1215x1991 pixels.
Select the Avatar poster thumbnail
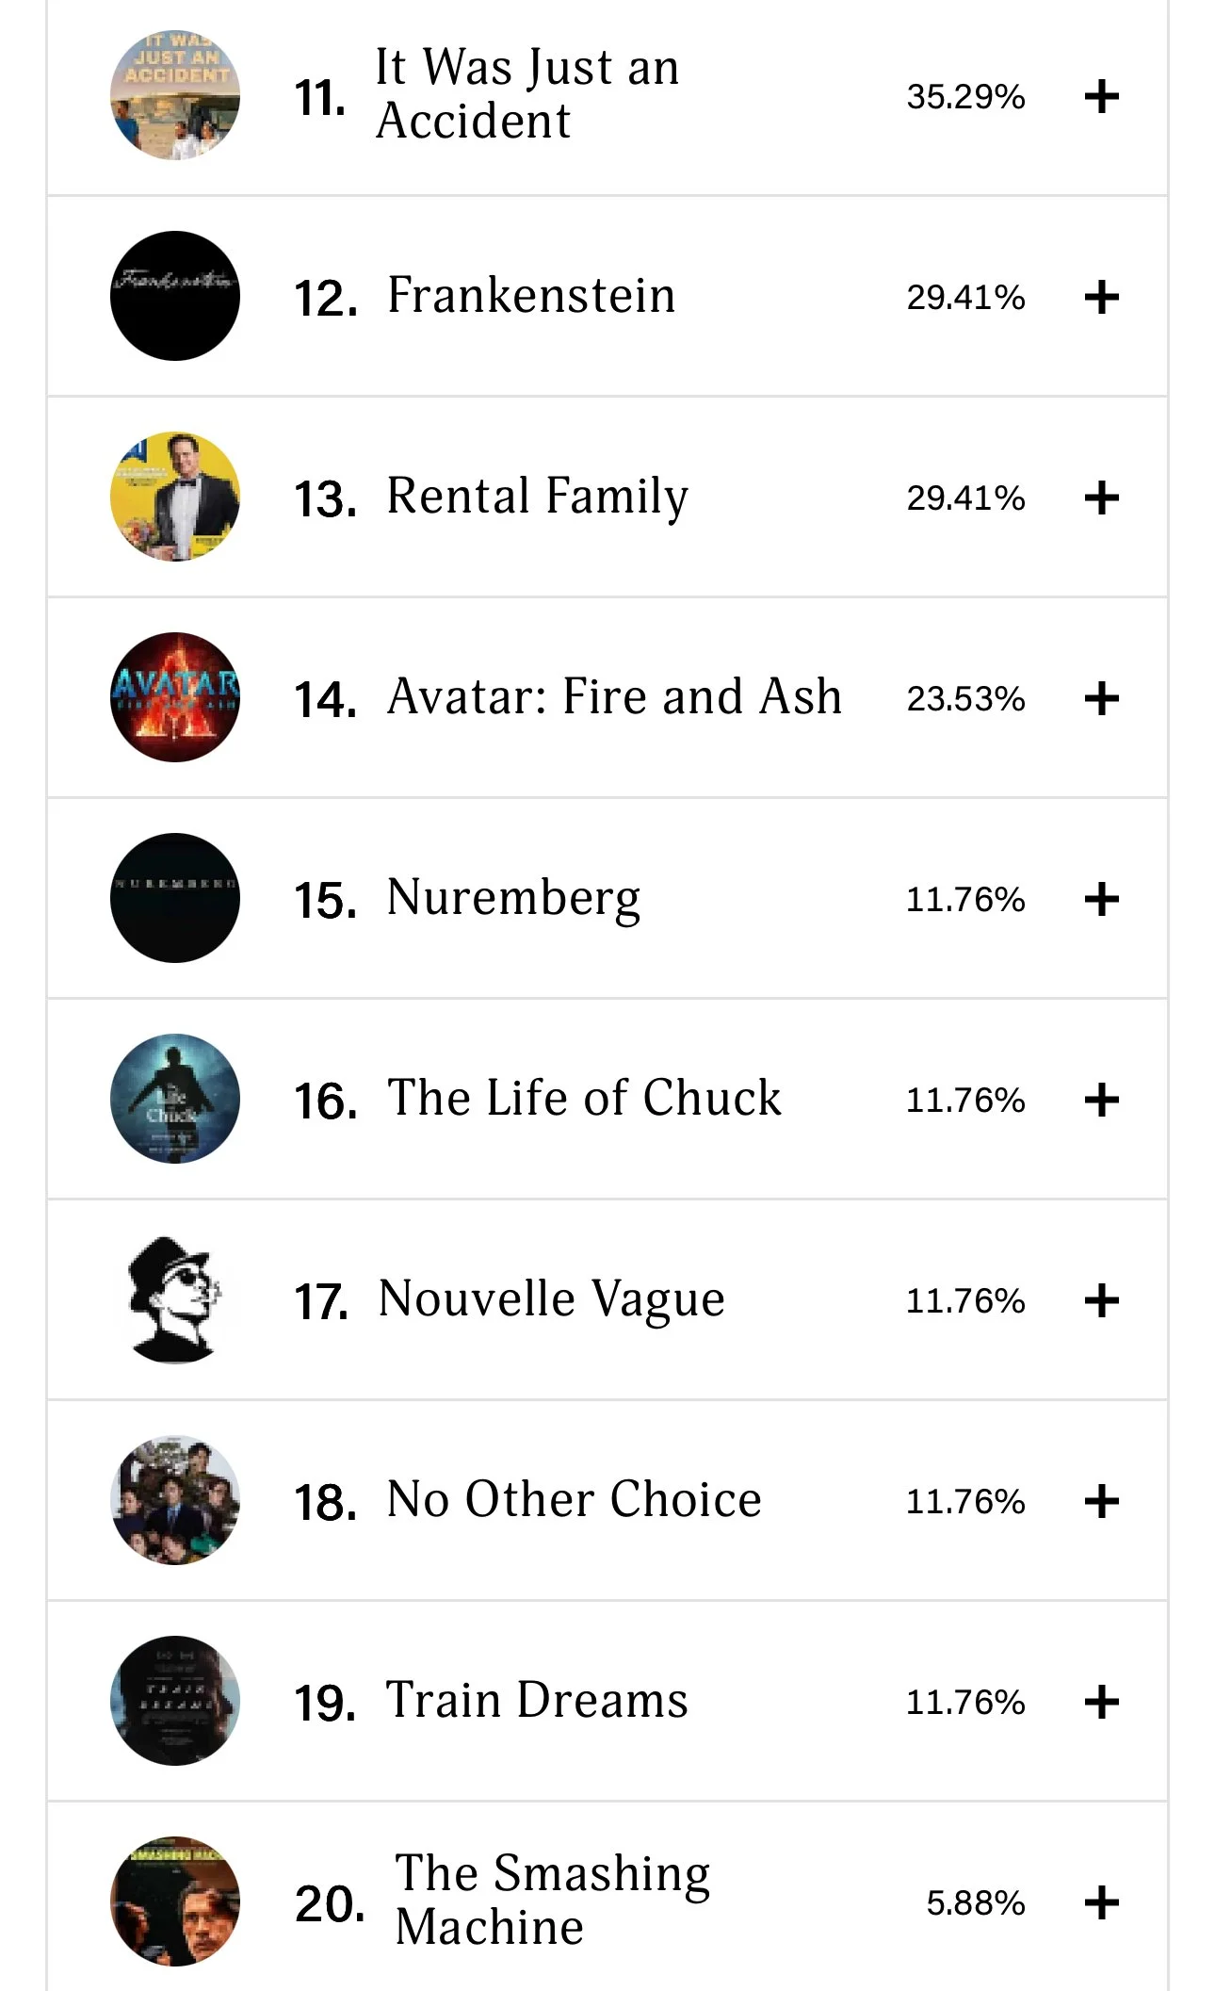point(175,697)
